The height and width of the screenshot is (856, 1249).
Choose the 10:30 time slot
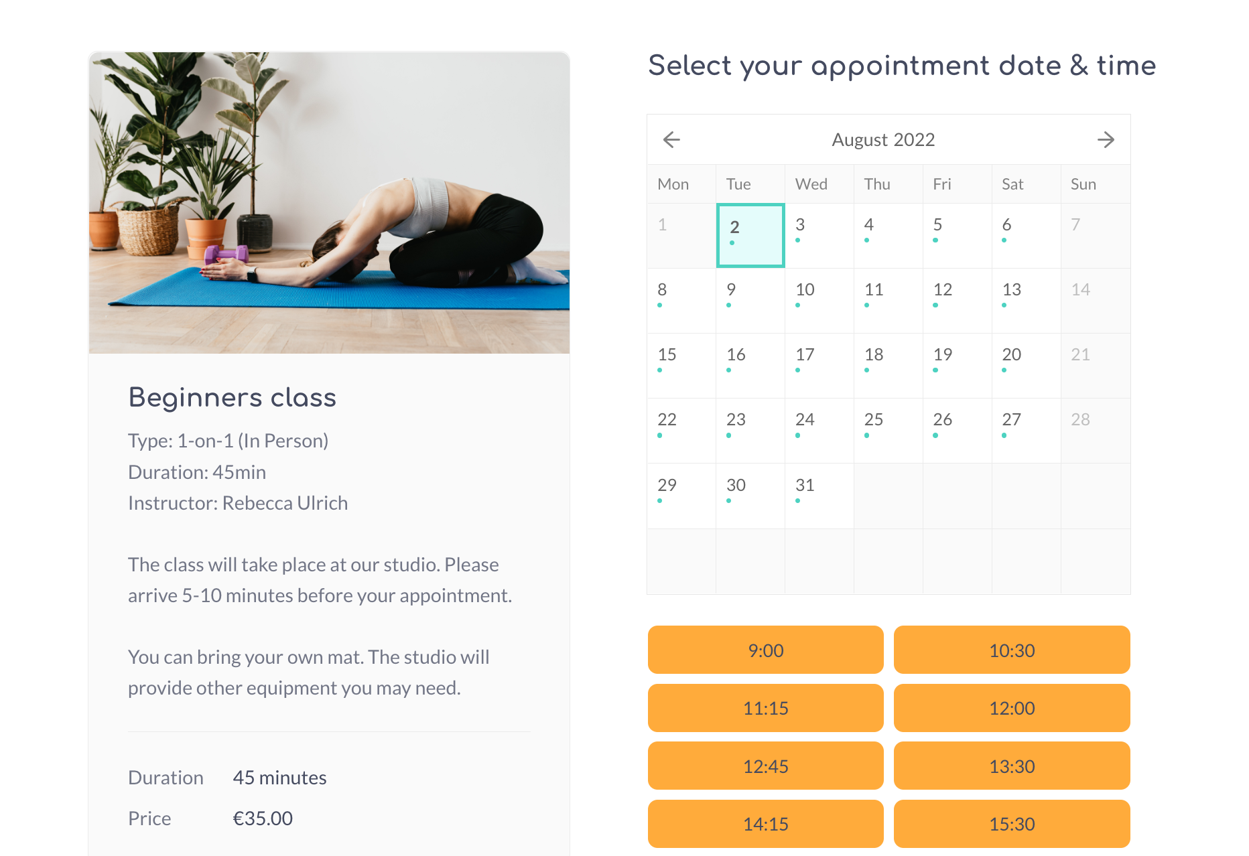pyautogui.click(x=1012, y=650)
